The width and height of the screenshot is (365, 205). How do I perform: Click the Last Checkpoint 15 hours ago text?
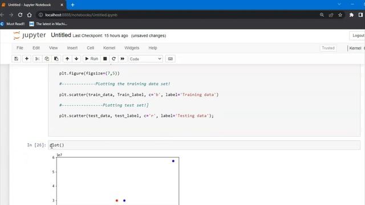tap(100, 35)
